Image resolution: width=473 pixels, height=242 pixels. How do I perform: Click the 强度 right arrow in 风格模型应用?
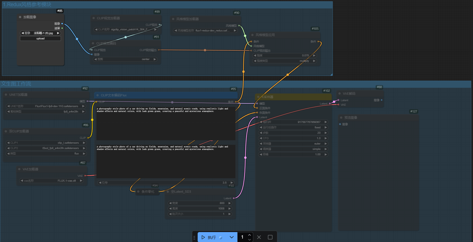point(314,56)
